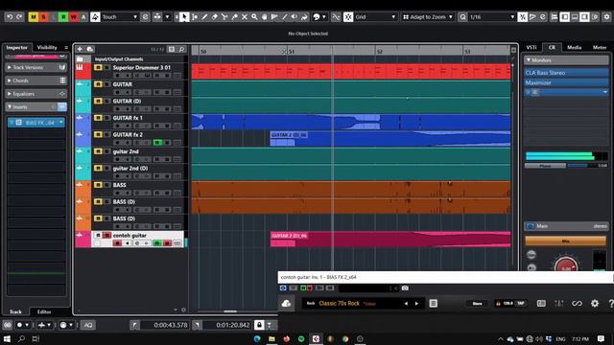614x345 pixels.
Task: Select the Split scissors tool
Action: point(224,17)
